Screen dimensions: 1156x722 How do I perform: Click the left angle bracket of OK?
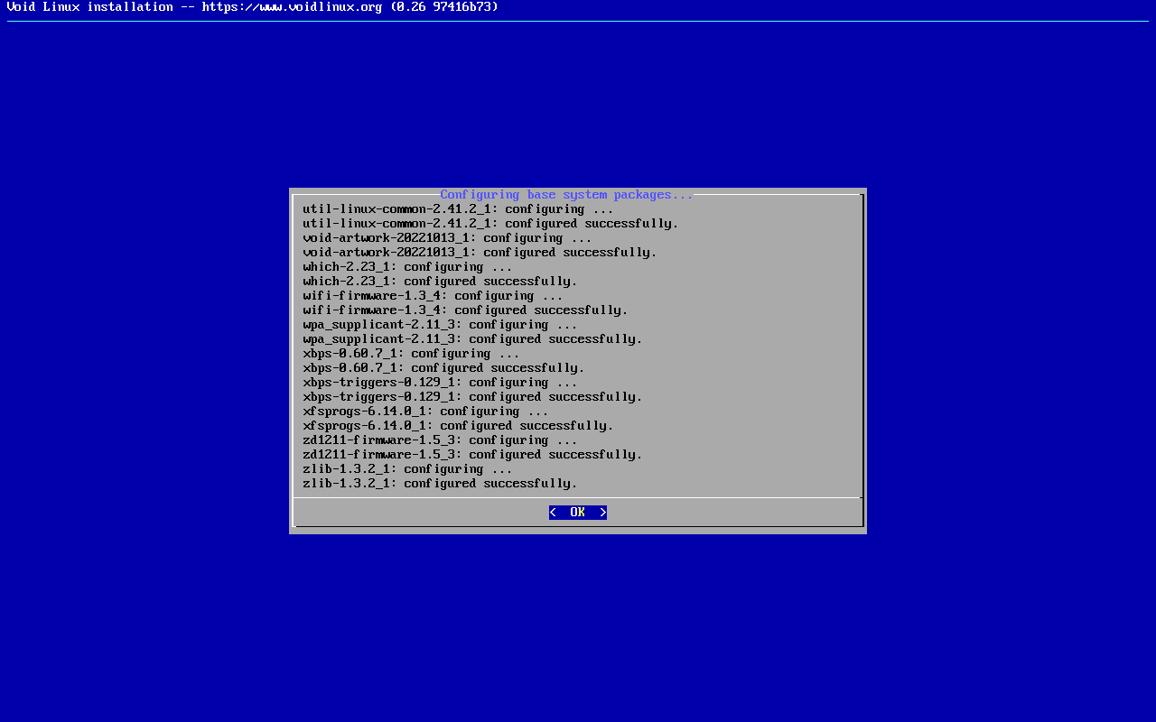coord(553,513)
